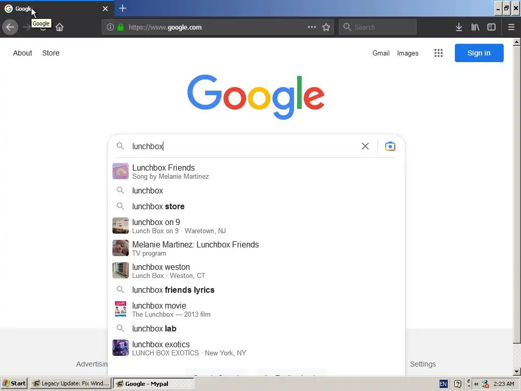Open a new tab with plus button

coord(123,8)
